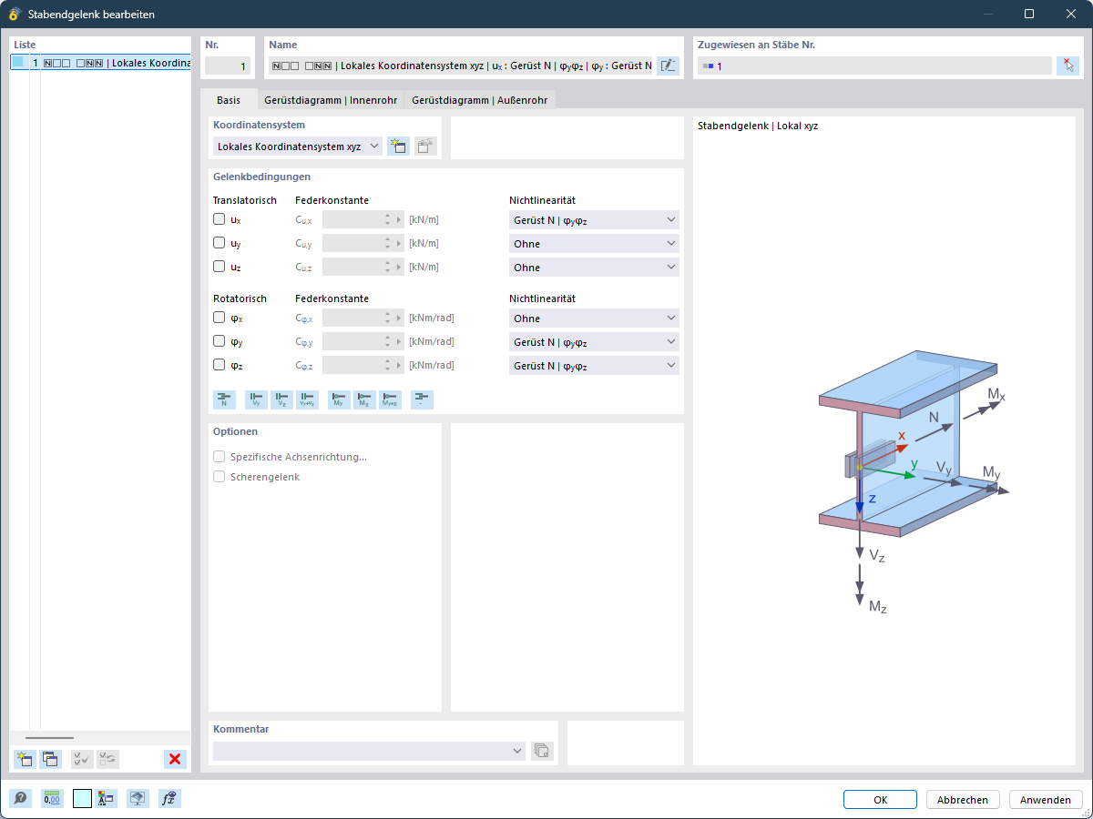Click the Anwenden button
This screenshot has height=819, width=1093.
point(1045,799)
